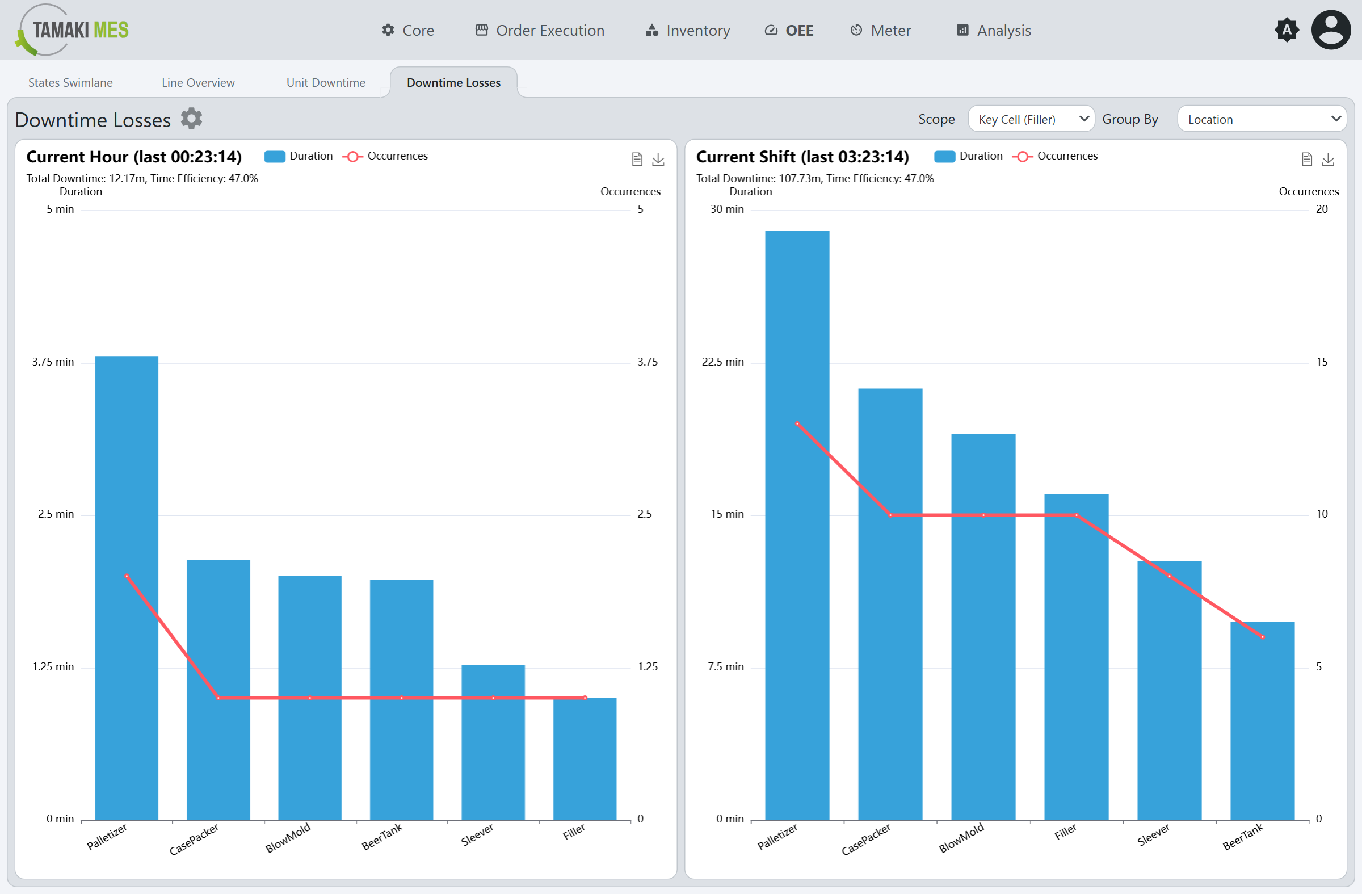Toggle Occurrences legend in Current Hour chart

coord(385,156)
